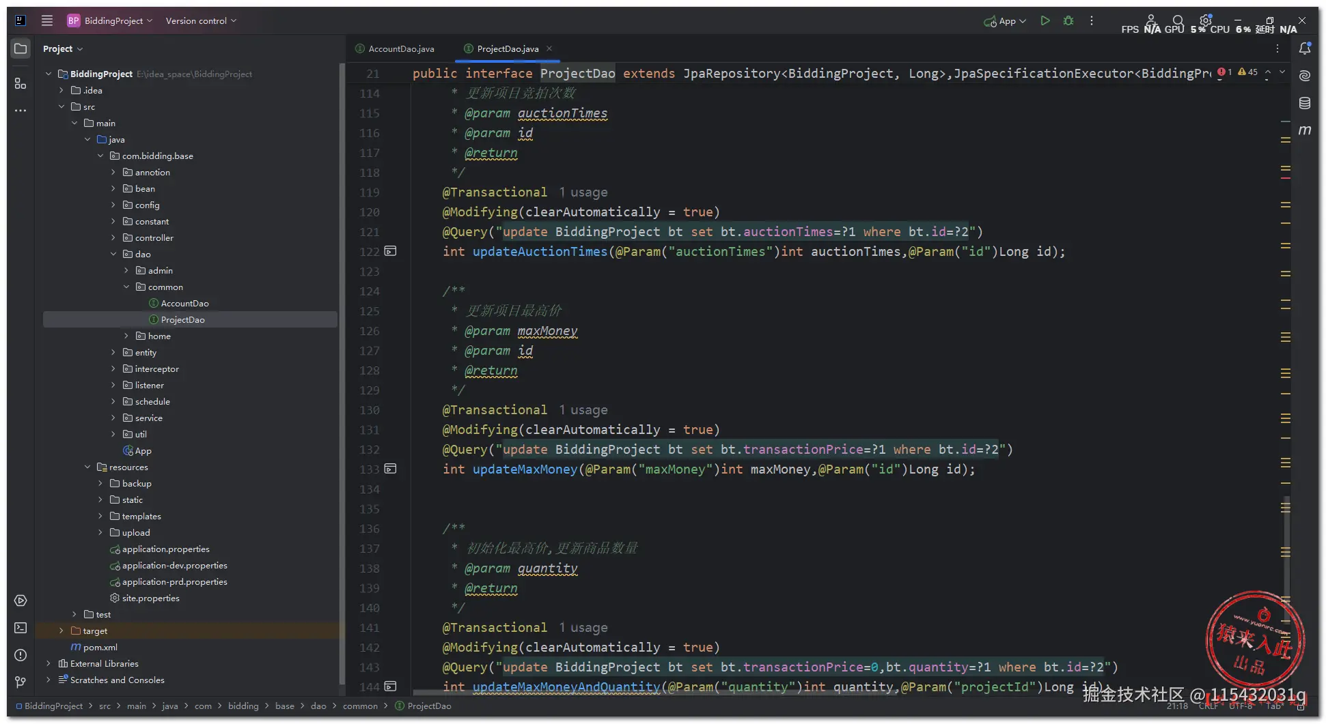Viewport: 1326px width, 724px height.
Task: Open Version control dropdown
Action: 201,20
